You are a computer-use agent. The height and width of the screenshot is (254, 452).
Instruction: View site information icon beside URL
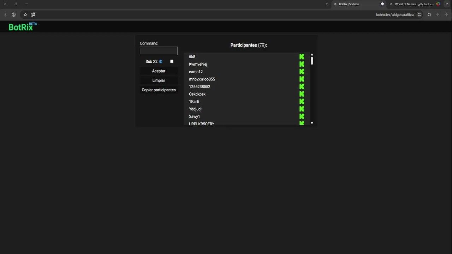tap(419, 14)
